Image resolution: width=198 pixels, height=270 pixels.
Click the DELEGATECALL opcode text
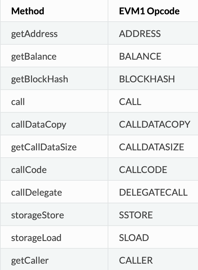click(153, 192)
